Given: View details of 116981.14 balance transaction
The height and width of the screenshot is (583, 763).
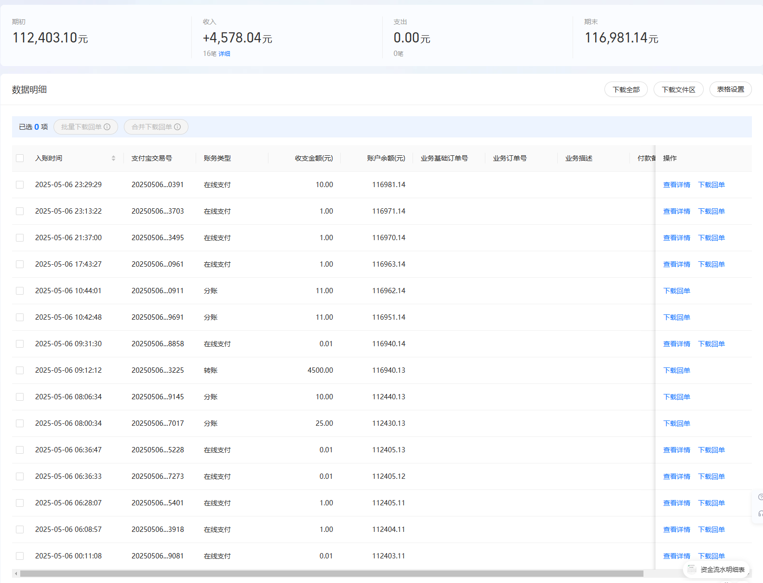Looking at the screenshot, I should point(676,185).
